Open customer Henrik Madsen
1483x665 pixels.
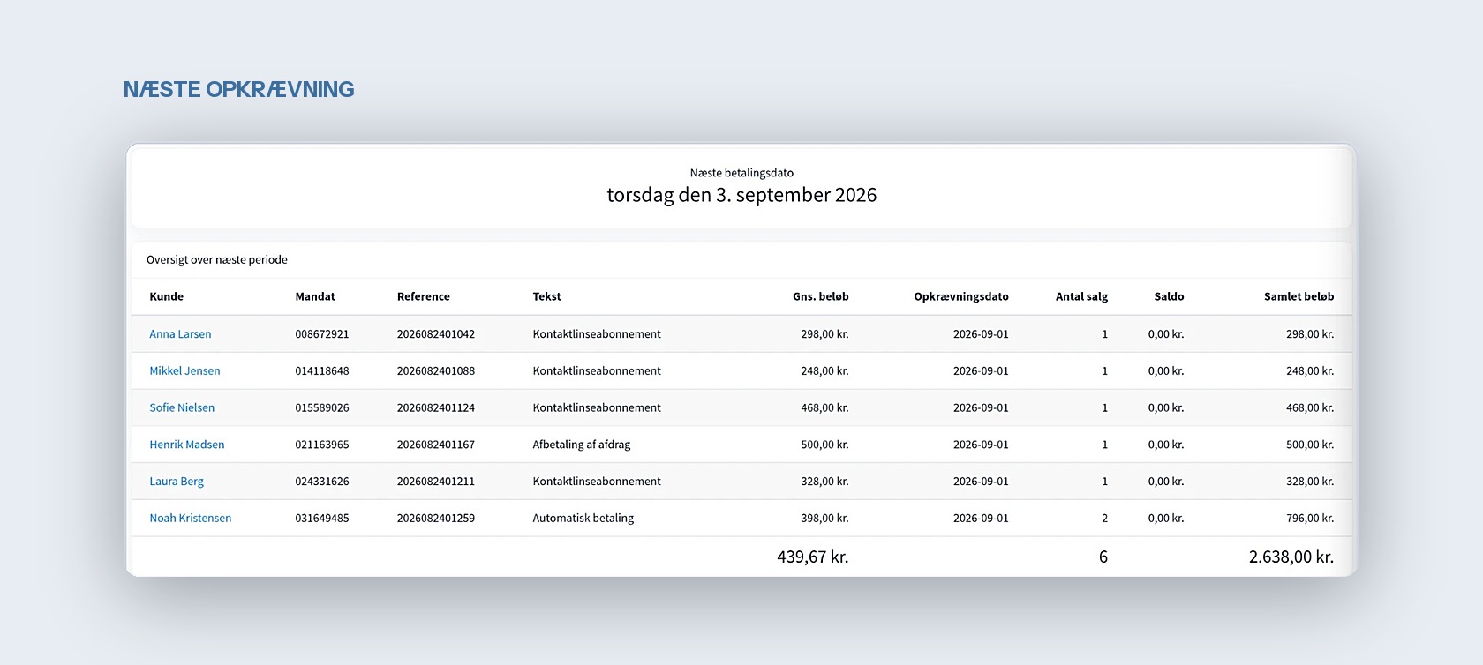(186, 445)
